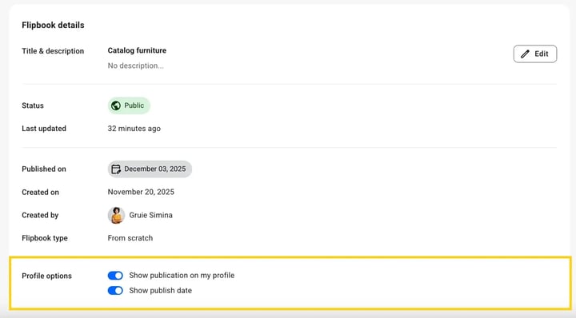Click the No description... placeholder text
The image size is (576, 318).
tap(135, 66)
